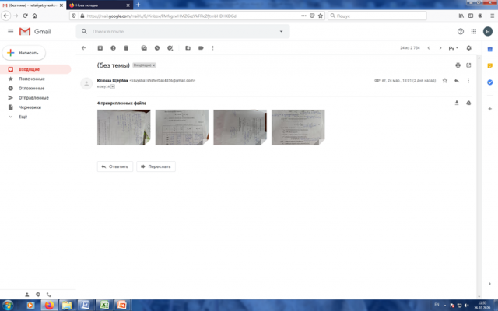Open the Tasks side panel

(x=489, y=82)
